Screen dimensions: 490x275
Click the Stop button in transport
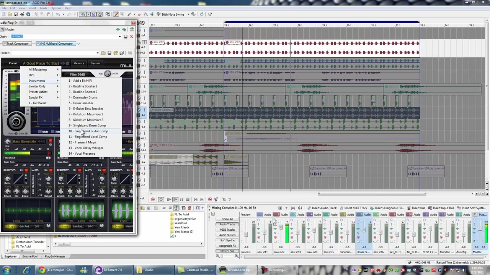pyautogui.click(x=187, y=199)
